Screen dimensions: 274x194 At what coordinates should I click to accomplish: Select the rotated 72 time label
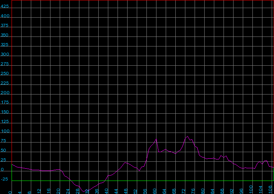(183, 191)
